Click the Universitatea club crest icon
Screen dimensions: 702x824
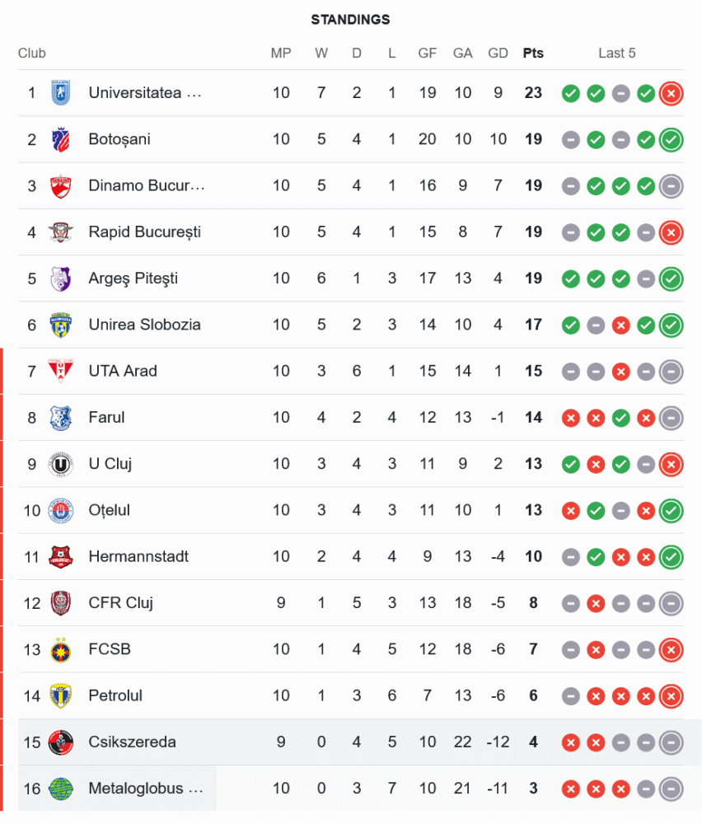point(60,92)
